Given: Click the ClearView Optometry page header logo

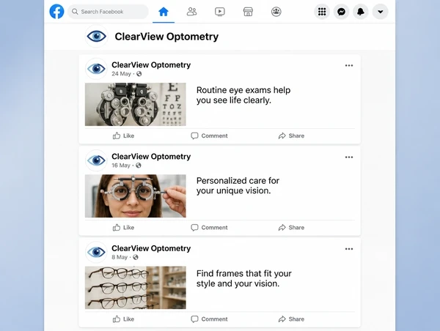Looking at the screenshot, I should pyautogui.click(x=96, y=36).
